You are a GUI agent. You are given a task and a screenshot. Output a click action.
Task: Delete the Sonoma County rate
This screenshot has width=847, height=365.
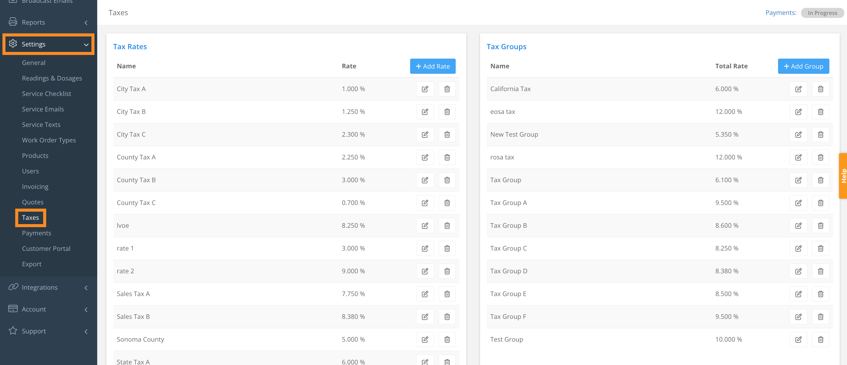tap(447, 339)
